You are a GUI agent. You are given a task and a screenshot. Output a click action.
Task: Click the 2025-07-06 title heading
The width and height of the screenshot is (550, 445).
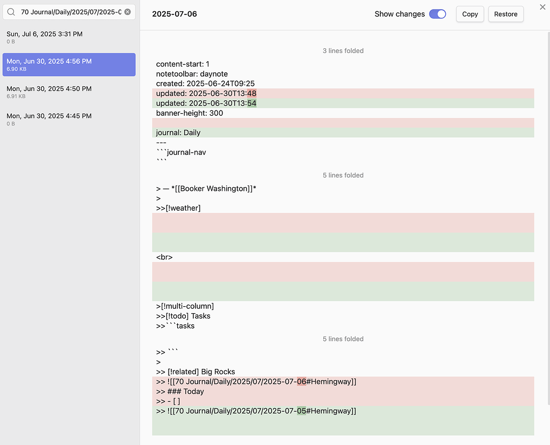[x=174, y=14]
